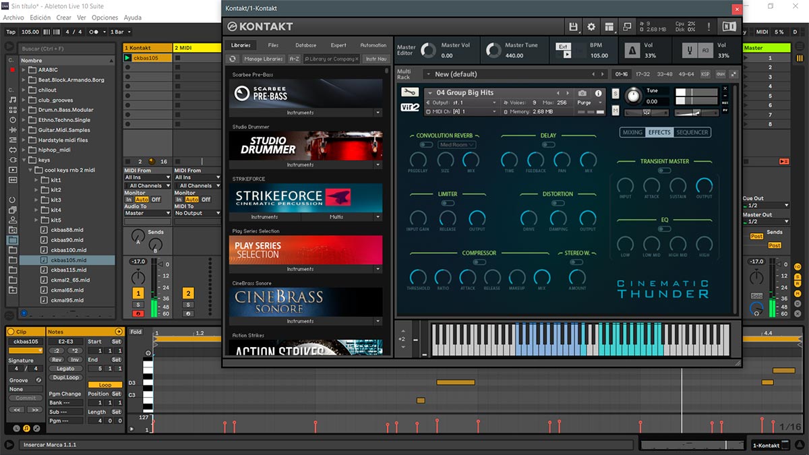809x455 pixels.
Task: Open Kontakt options gear icon
Action: (x=591, y=27)
